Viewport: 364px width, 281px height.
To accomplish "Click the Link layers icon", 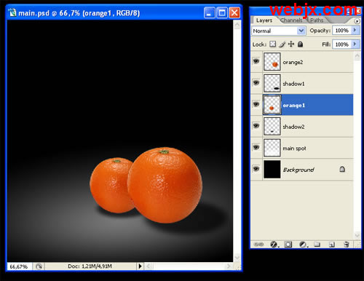I will tap(258, 245).
